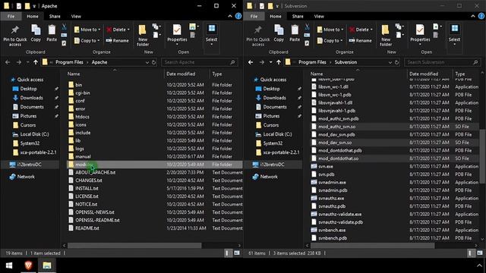This screenshot has height=273, width=486.
Task: Select Local Disk (C:) in Subversion sidebar
Action: coord(277,134)
